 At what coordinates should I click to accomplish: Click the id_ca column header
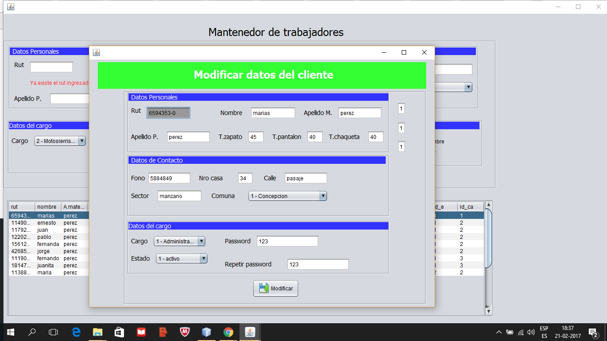click(471, 206)
